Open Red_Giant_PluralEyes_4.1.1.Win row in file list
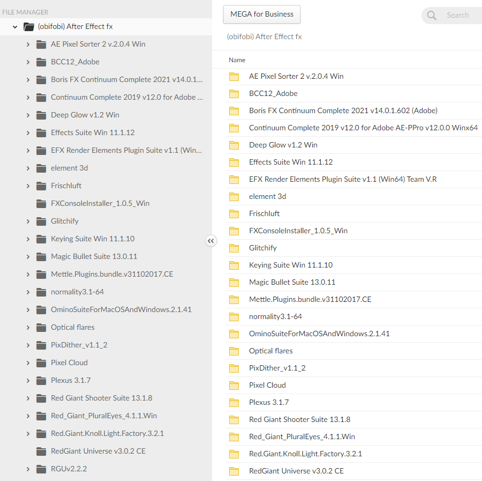 (x=354, y=436)
